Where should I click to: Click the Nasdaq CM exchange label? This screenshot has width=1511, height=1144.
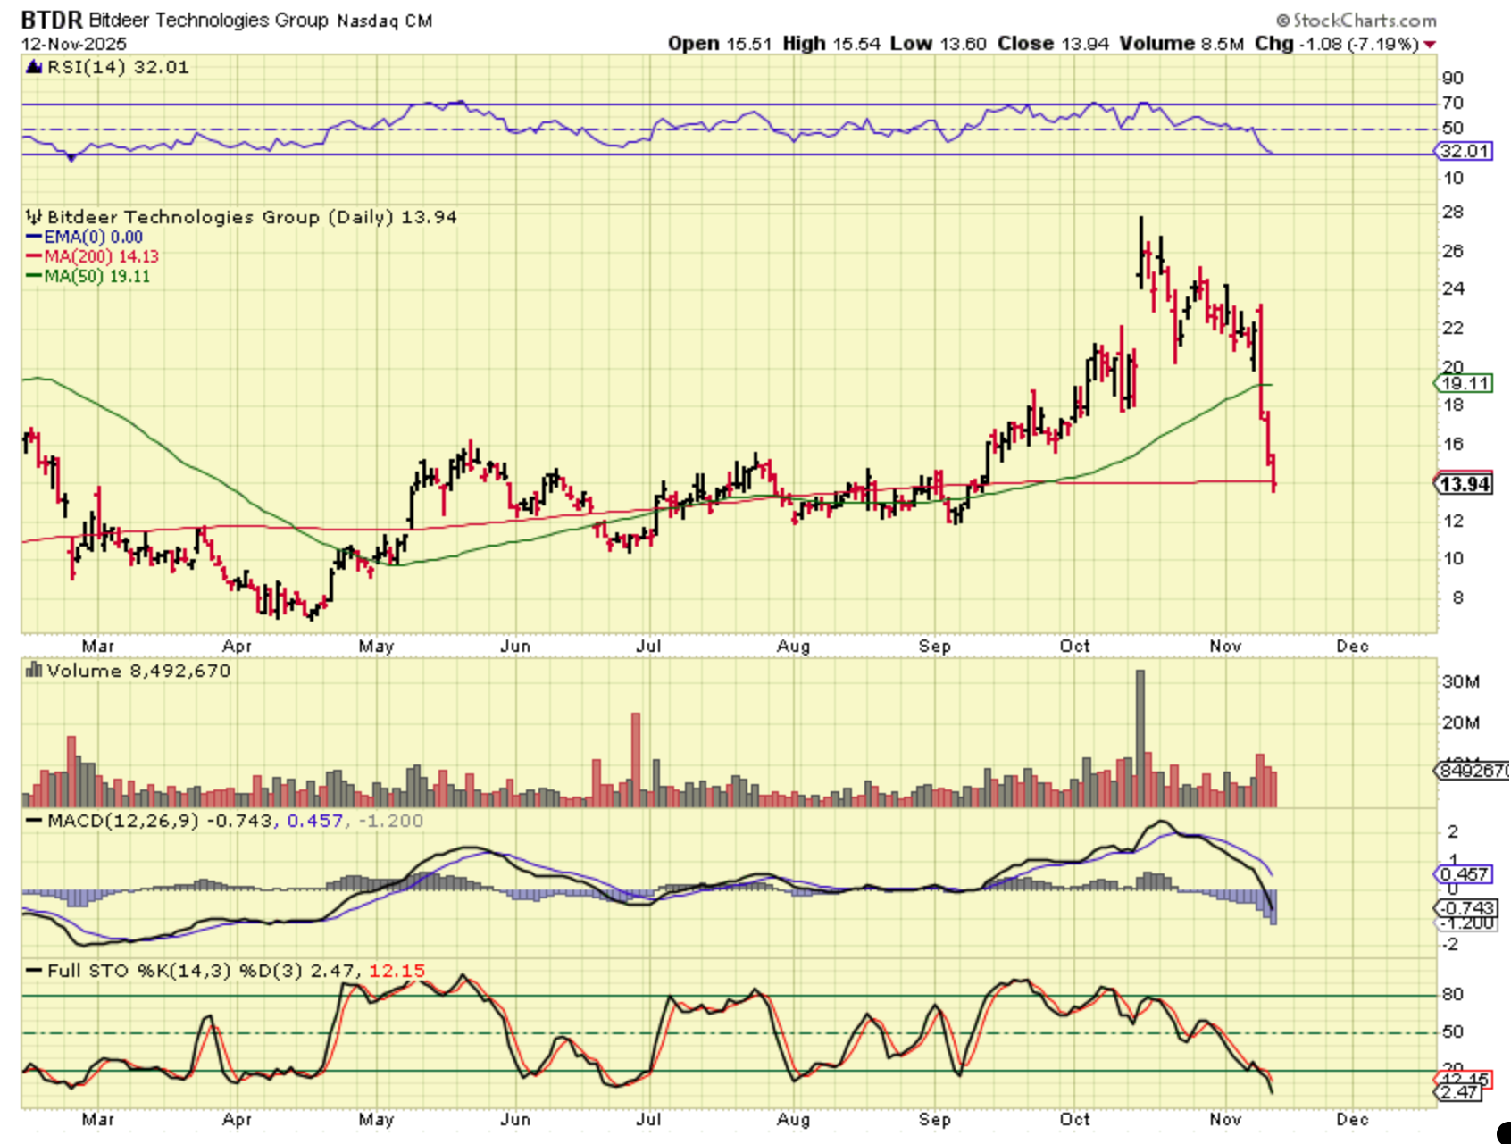coord(385,21)
